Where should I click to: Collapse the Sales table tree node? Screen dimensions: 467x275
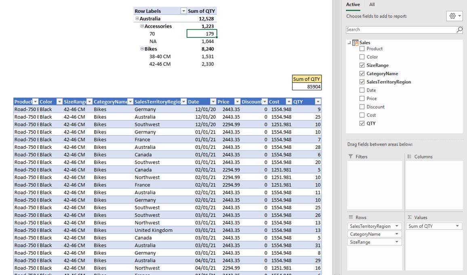(349, 42)
